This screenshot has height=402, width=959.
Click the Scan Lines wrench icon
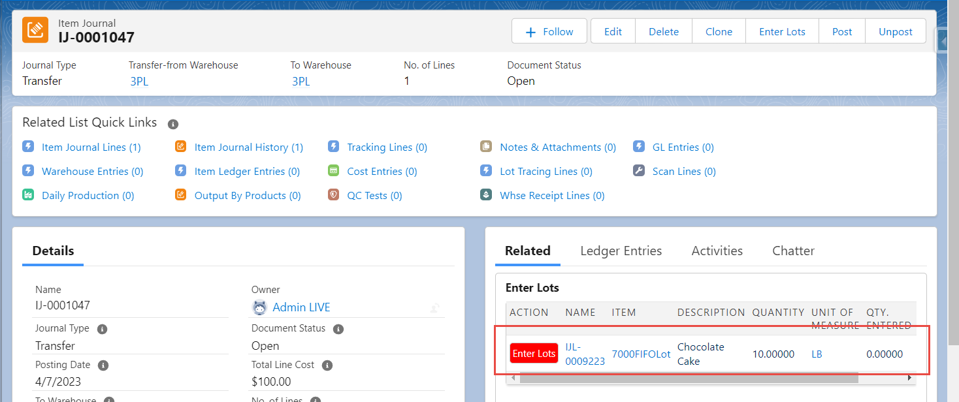click(639, 171)
